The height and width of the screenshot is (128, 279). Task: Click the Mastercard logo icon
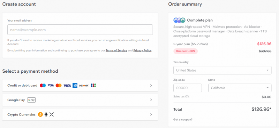(x=59, y=86)
